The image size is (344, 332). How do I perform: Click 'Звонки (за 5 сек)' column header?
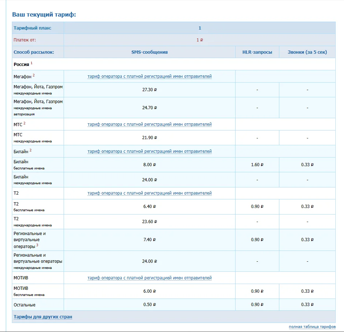[x=307, y=52]
